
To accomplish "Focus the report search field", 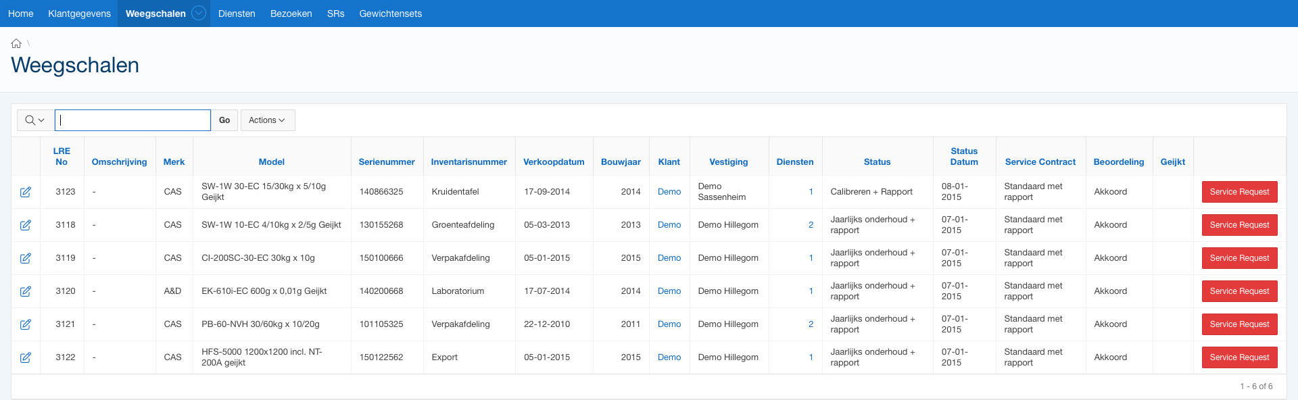I will (133, 120).
